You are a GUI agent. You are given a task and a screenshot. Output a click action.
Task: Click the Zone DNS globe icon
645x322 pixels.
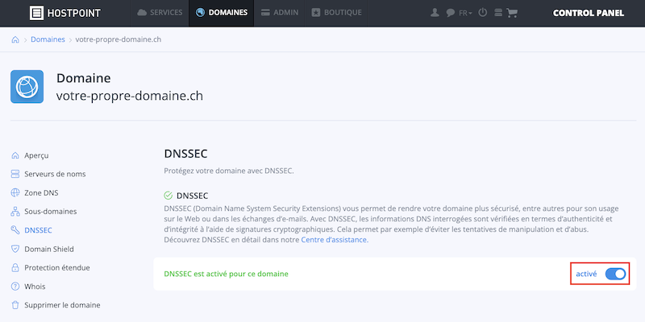pos(15,192)
